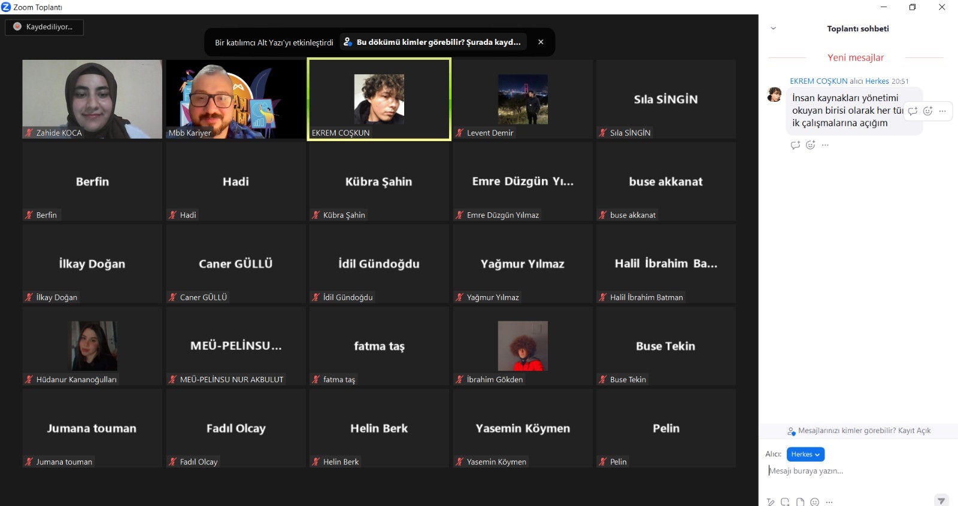
Task: Click the screenshot capture icon in chat composer
Action: (785, 502)
